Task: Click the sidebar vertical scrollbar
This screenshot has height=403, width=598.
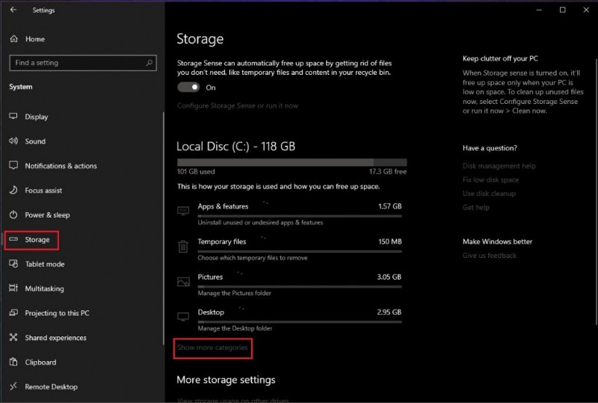Action: click(x=164, y=228)
